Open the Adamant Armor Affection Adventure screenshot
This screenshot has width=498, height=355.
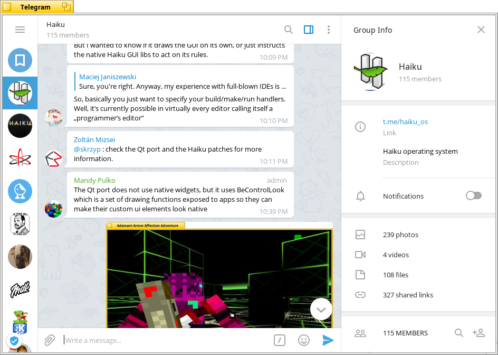click(220, 275)
